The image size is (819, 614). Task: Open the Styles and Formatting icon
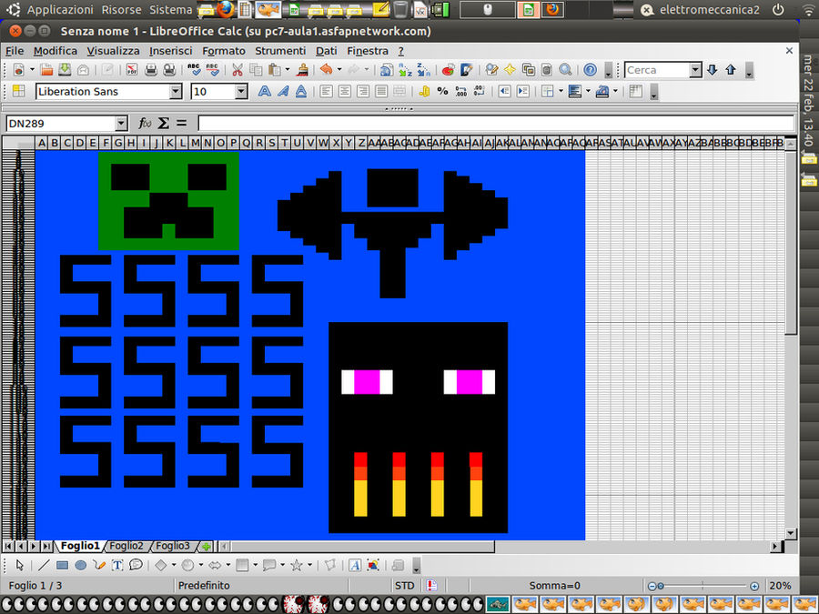click(19, 91)
